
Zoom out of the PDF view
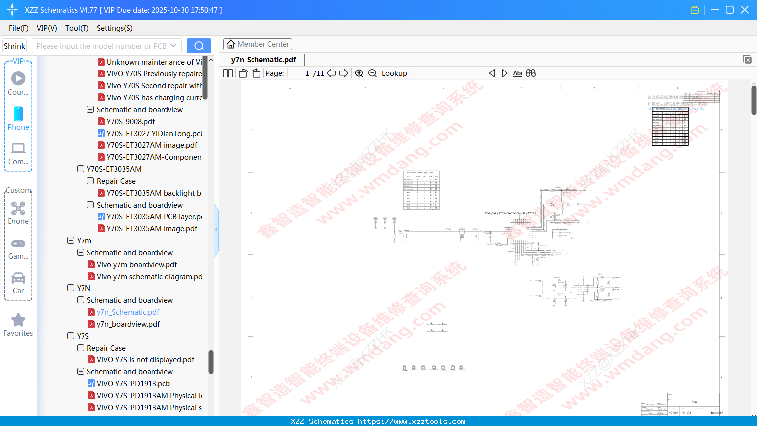point(372,73)
